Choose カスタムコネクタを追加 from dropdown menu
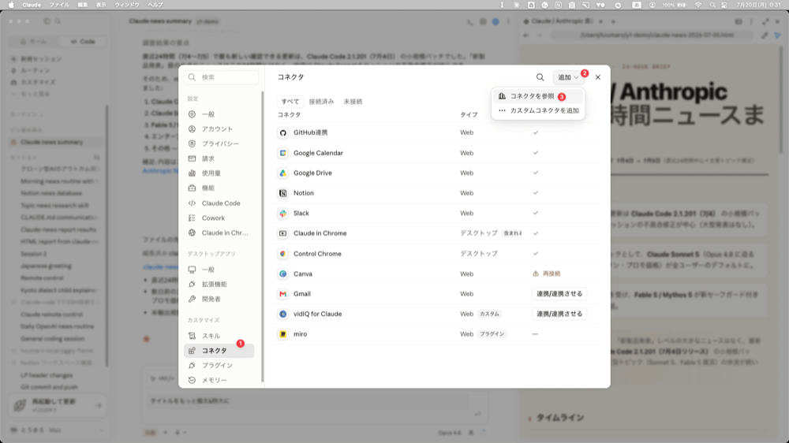Screen dimensions: 789x443 point(538,110)
